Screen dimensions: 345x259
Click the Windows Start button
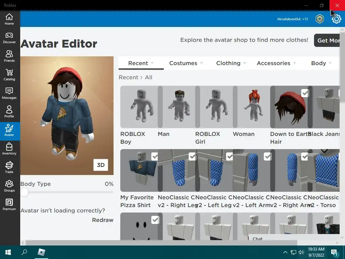pyautogui.click(x=8, y=252)
